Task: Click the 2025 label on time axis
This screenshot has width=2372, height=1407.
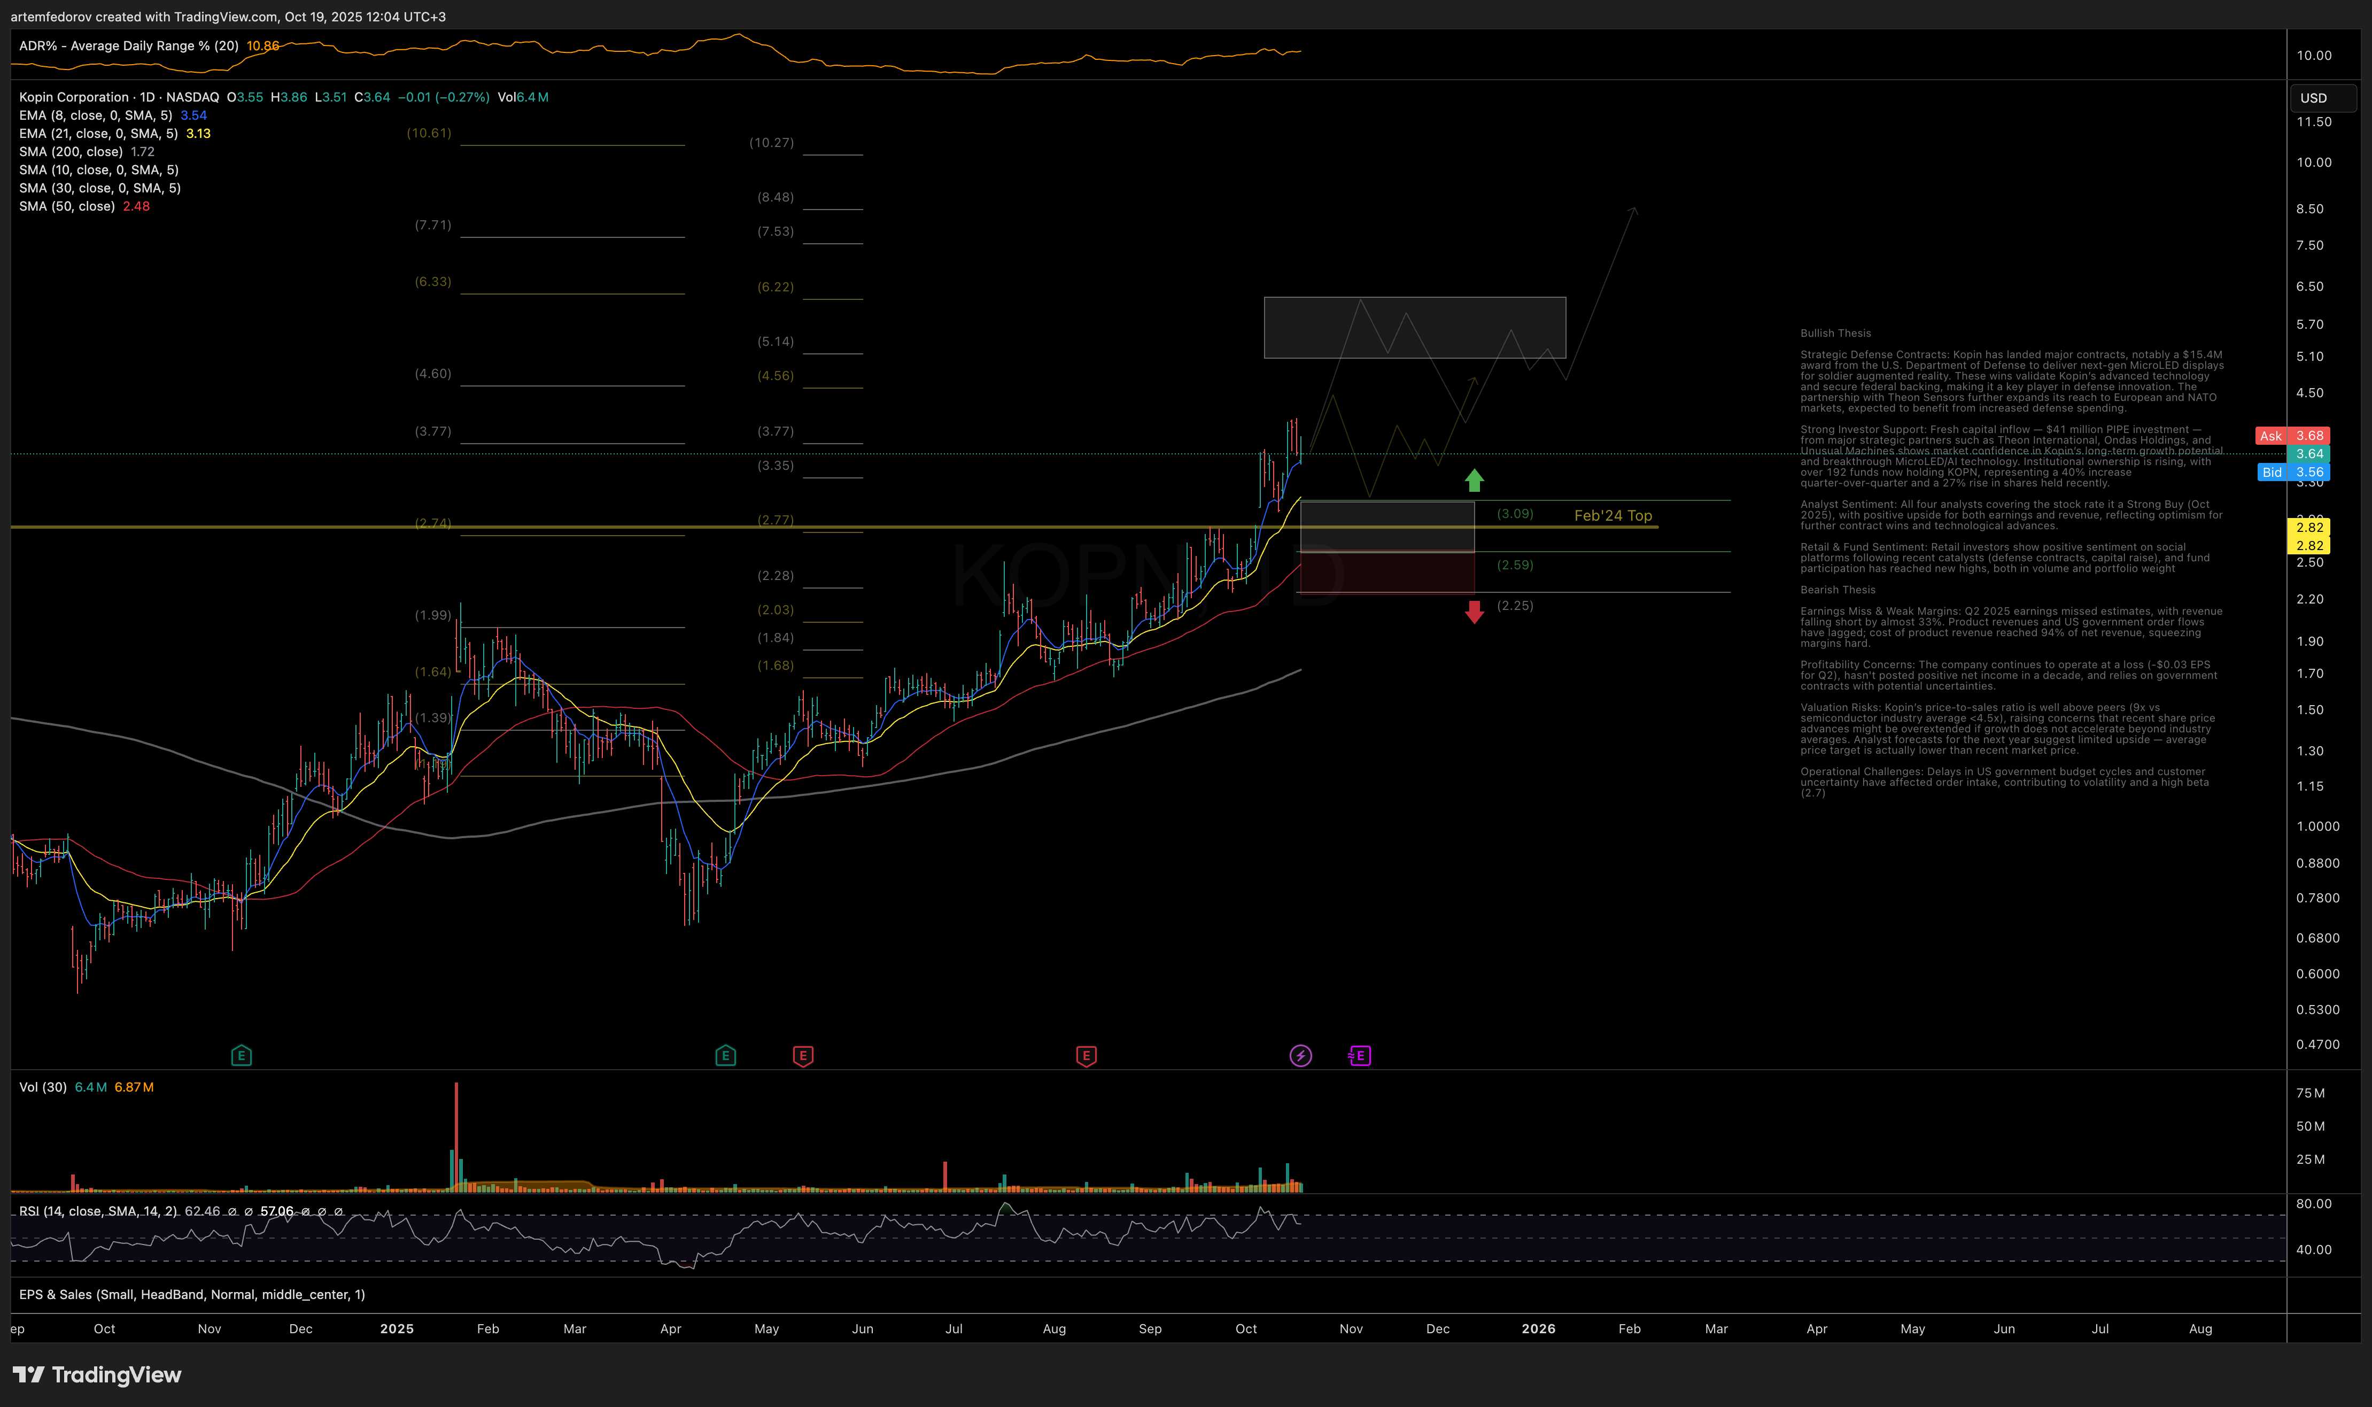Action: click(397, 1329)
